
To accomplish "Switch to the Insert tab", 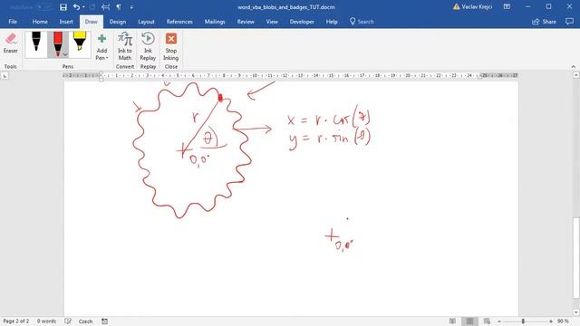I will 66,22.
